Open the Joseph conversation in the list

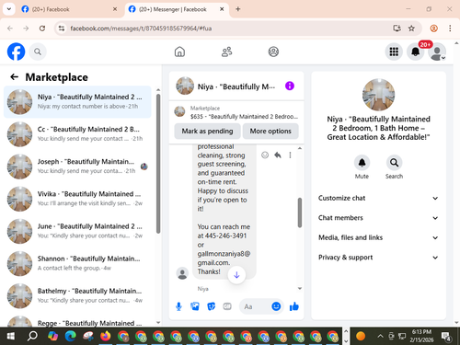(x=77, y=167)
